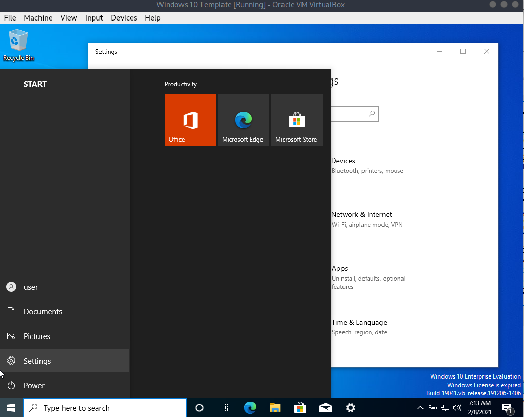This screenshot has width=524, height=417.
Task: Expand the Start menu hamburger icon
Action: click(11, 84)
